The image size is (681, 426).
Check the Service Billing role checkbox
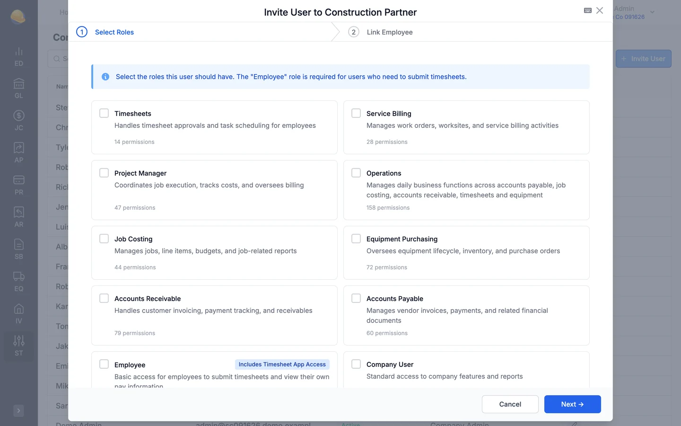tap(356, 113)
